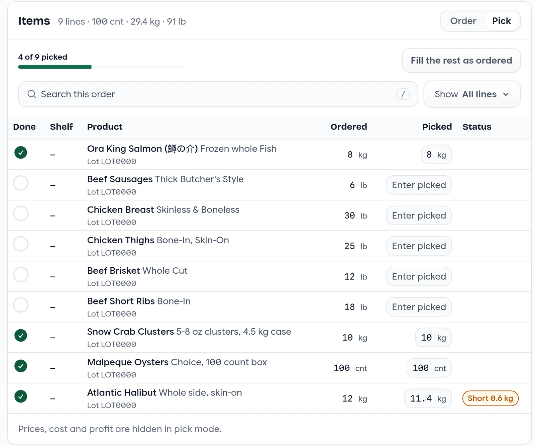Click Enter picked for Beef Sausages
Viewport: 535px width, 446px height.
click(419, 185)
